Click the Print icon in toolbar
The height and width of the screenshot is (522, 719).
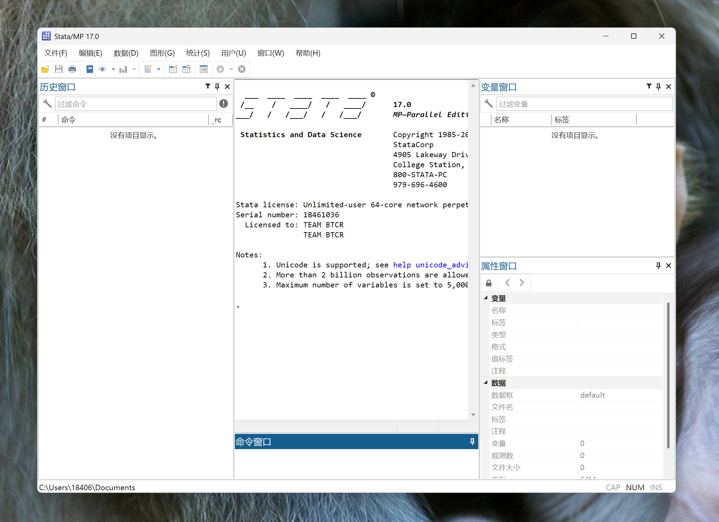coord(72,69)
